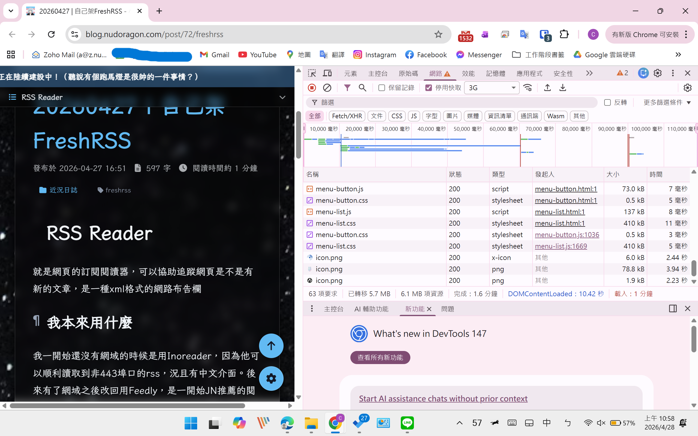
Task: Open Gmail extension with 1532 badge
Action: pyautogui.click(x=465, y=35)
